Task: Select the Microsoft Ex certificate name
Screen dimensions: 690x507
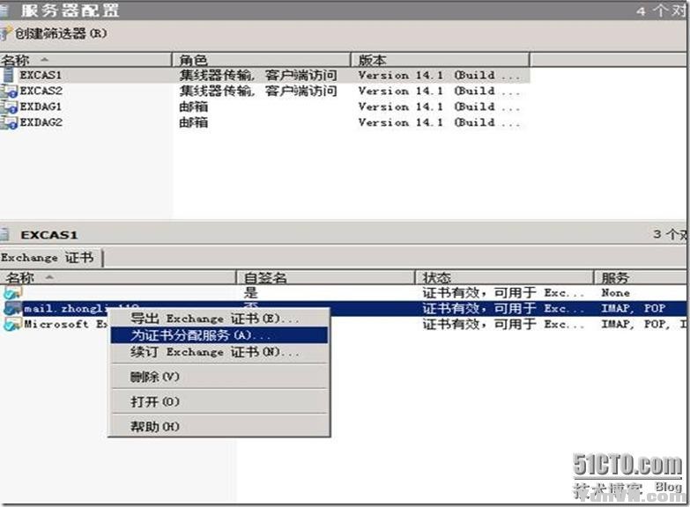Action: click(66, 325)
